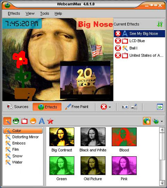The width and height of the screenshot is (167, 188).
Task: Apply the Black and White effect thumbnail
Action: [x=93, y=137]
